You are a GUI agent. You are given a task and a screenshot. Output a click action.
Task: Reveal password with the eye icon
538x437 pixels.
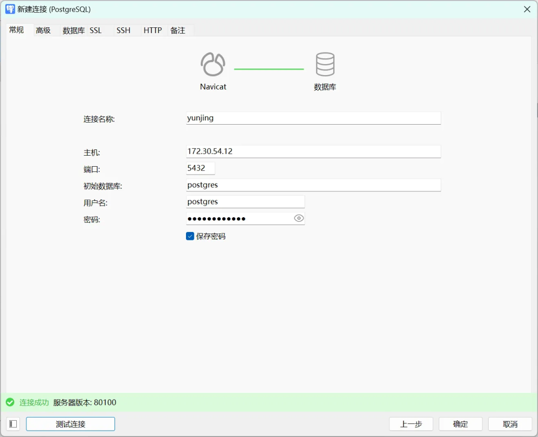point(299,218)
